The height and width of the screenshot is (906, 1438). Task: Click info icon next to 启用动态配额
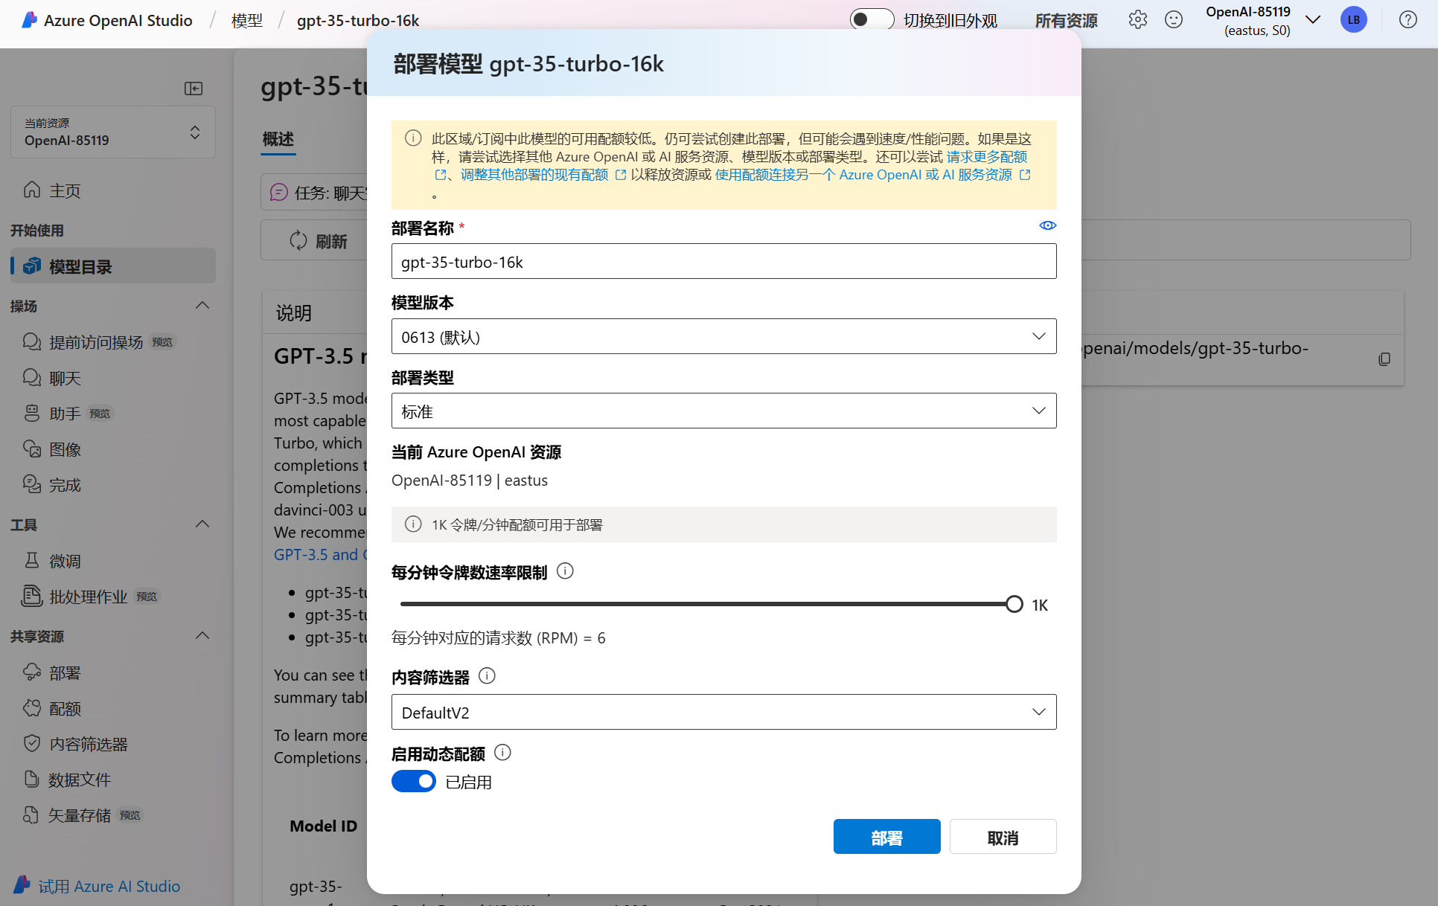(502, 753)
